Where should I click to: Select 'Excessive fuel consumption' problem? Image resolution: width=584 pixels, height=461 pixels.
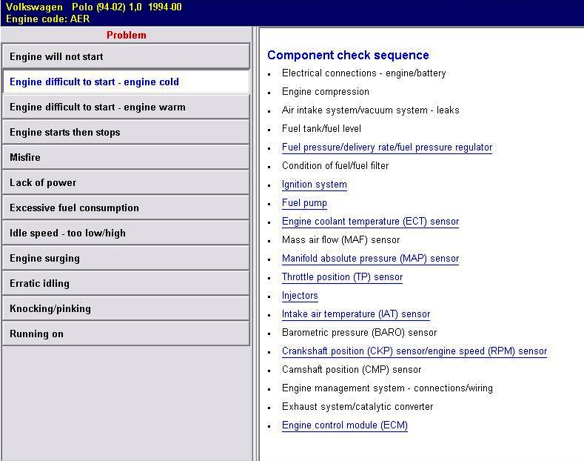click(x=126, y=208)
